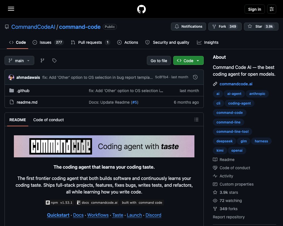Open commit history clock icon
Viewport: 283px width, 226px height.
click(195, 77)
